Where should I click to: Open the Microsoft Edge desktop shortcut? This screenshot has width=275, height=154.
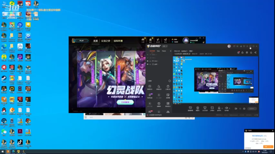(x=4, y=48)
